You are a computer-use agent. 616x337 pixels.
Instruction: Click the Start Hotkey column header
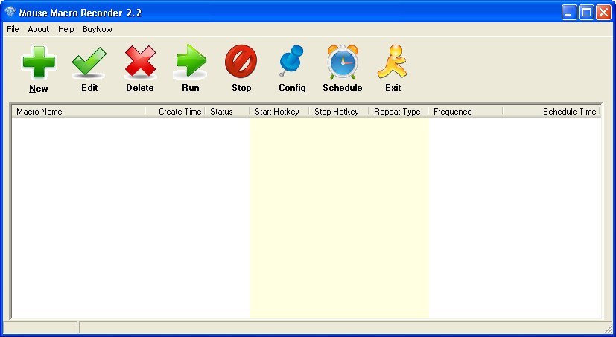point(280,112)
